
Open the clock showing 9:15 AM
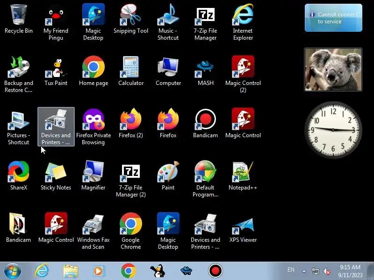click(x=350, y=271)
